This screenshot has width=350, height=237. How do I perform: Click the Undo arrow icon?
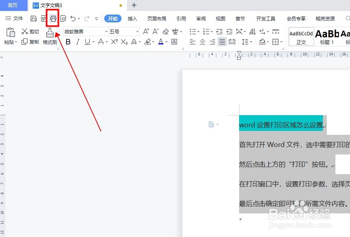click(x=73, y=18)
